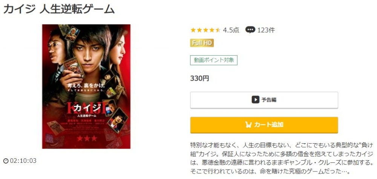Open the 123件 review count link

[266, 30]
